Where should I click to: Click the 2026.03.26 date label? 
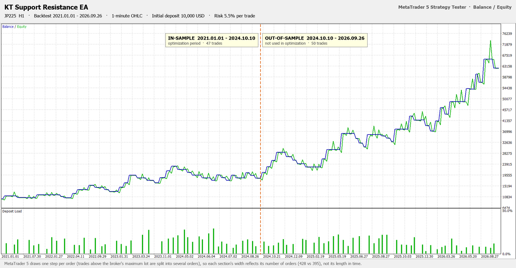tap(446, 256)
